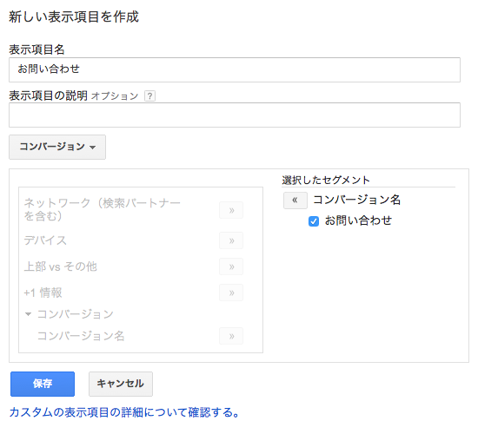
Task: Focus the 表示項目の説明 text field
Action: (x=235, y=115)
